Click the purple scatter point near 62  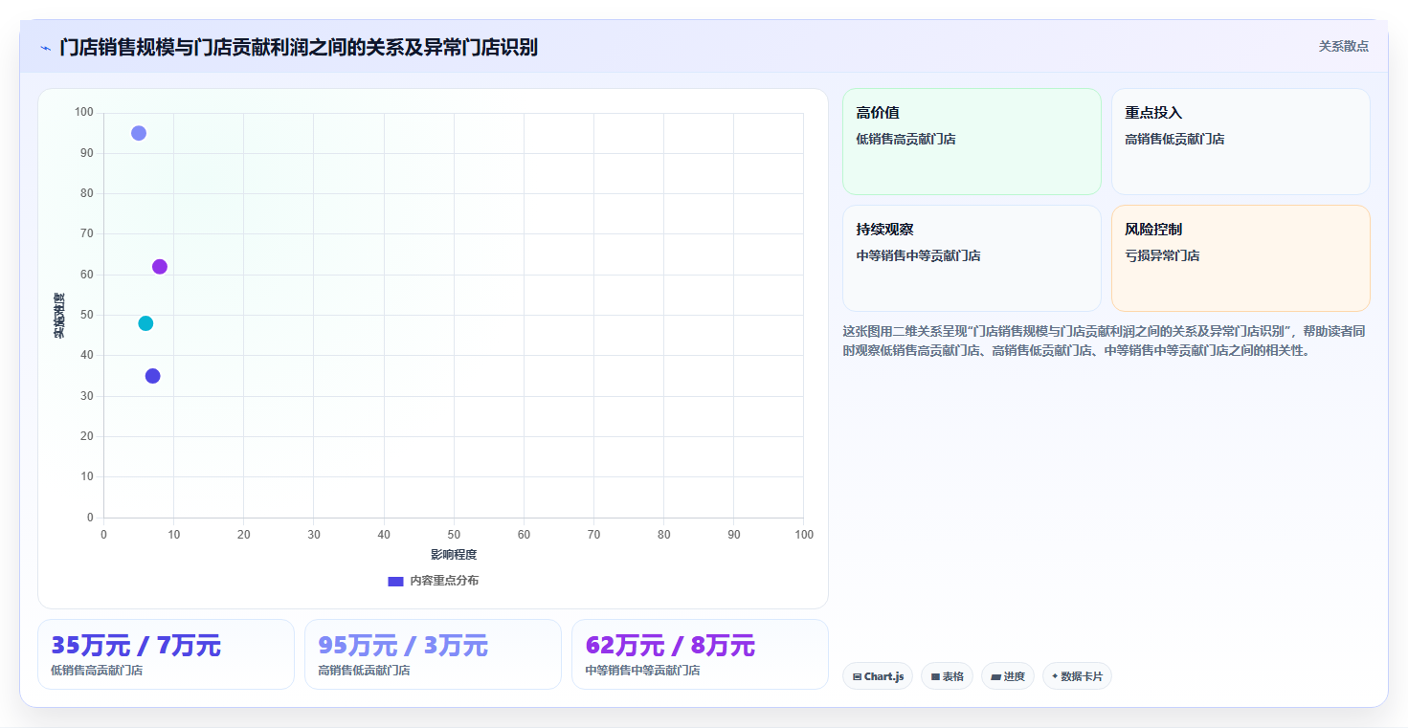click(160, 267)
